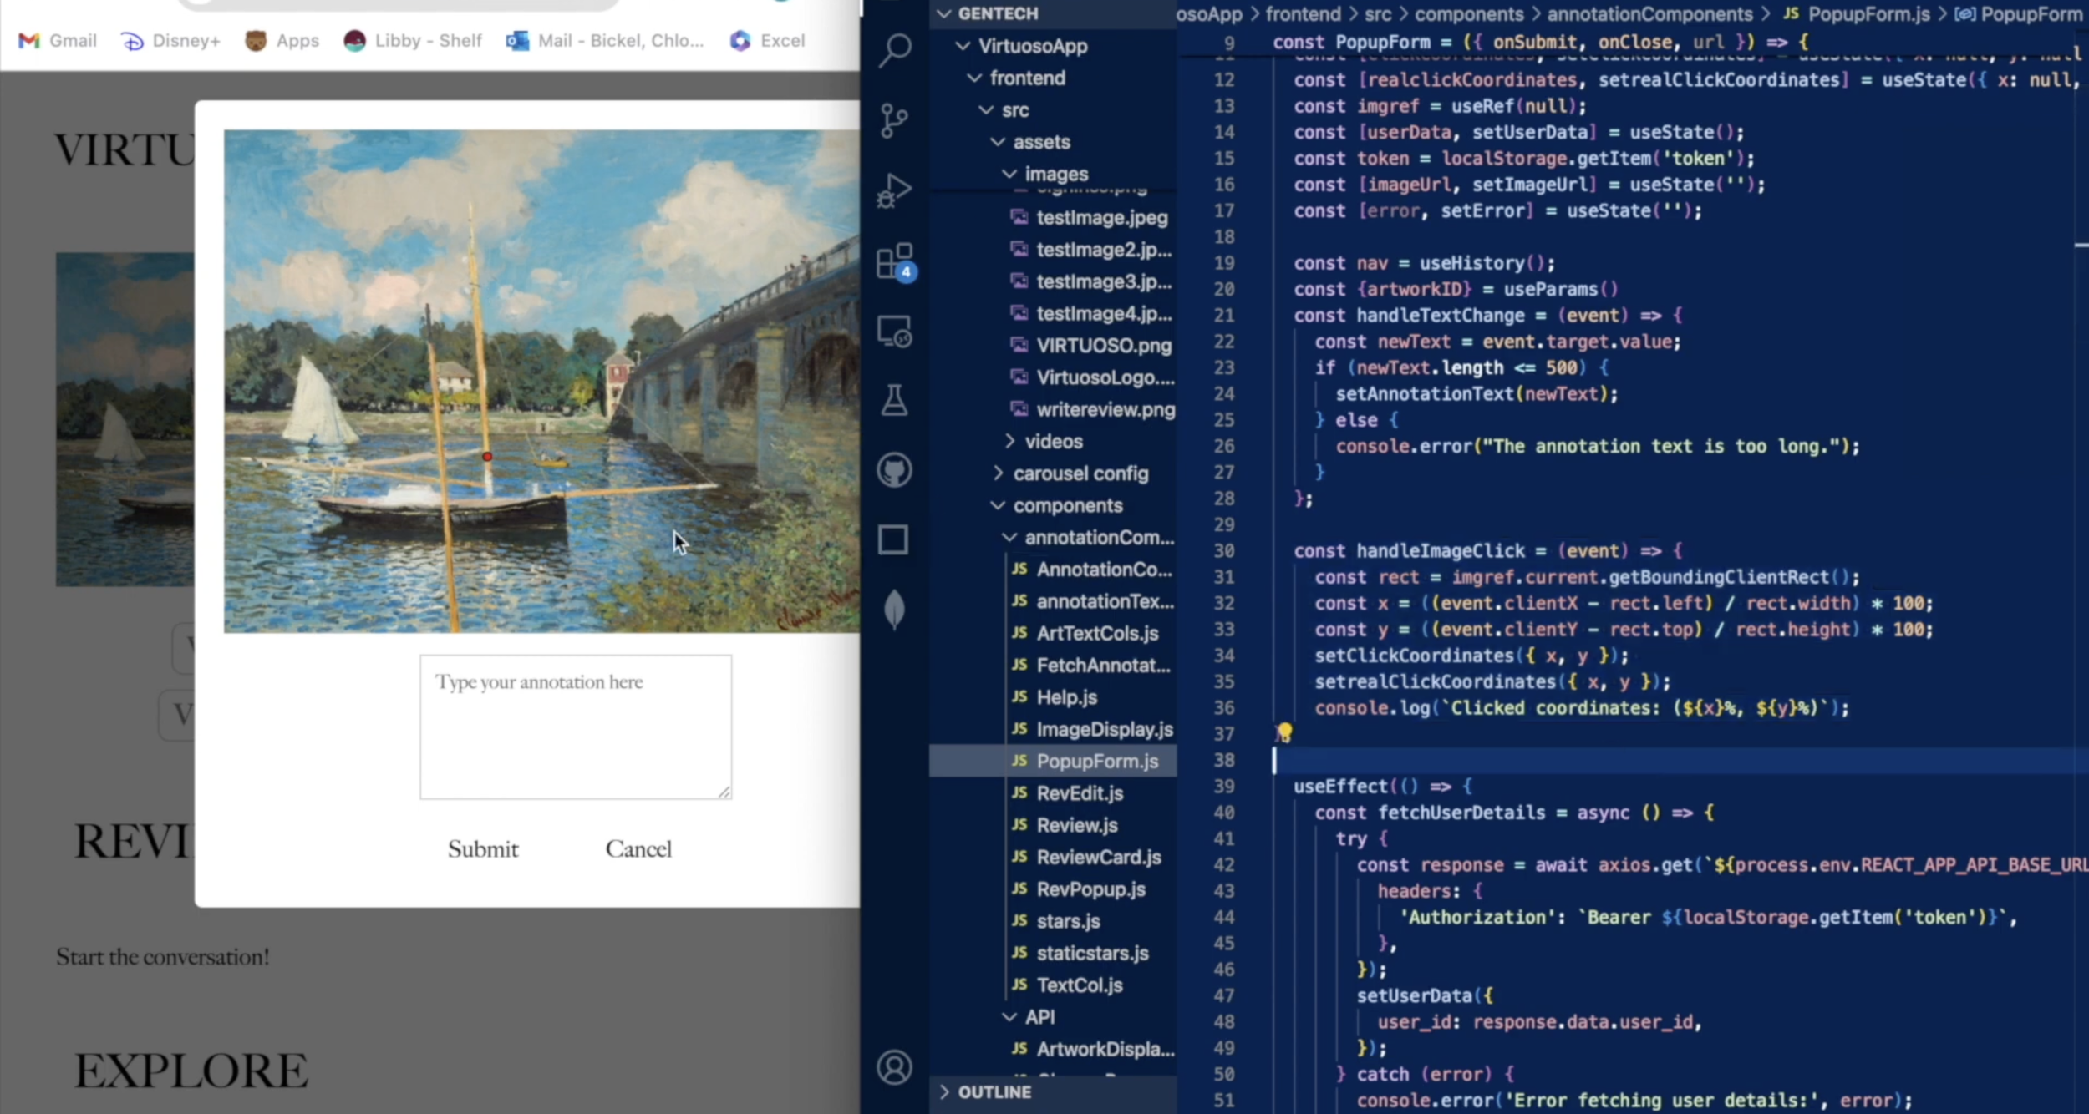2089x1114 pixels.
Task: Click the red annotation dot on painting
Action: click(487, 457)
